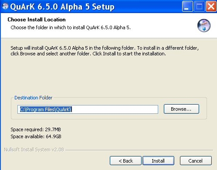Click the 'Choose the folder in which to install' subtitle

click(x=71, y=27)
